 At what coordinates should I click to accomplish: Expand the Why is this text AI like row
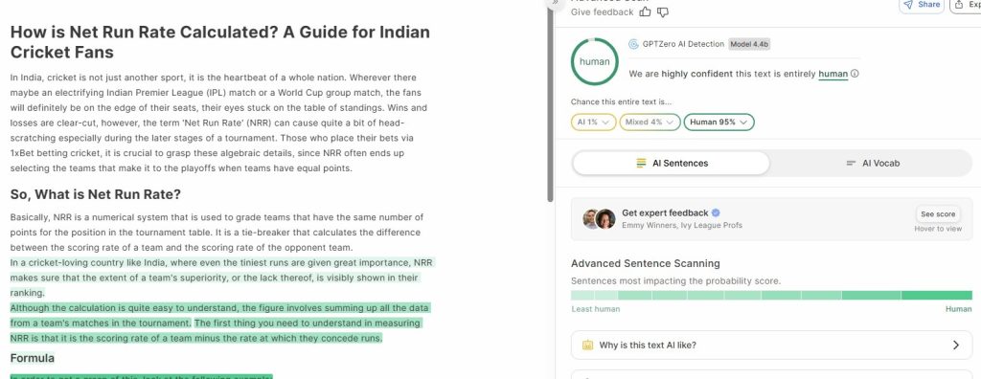click(x=771, y=345)
